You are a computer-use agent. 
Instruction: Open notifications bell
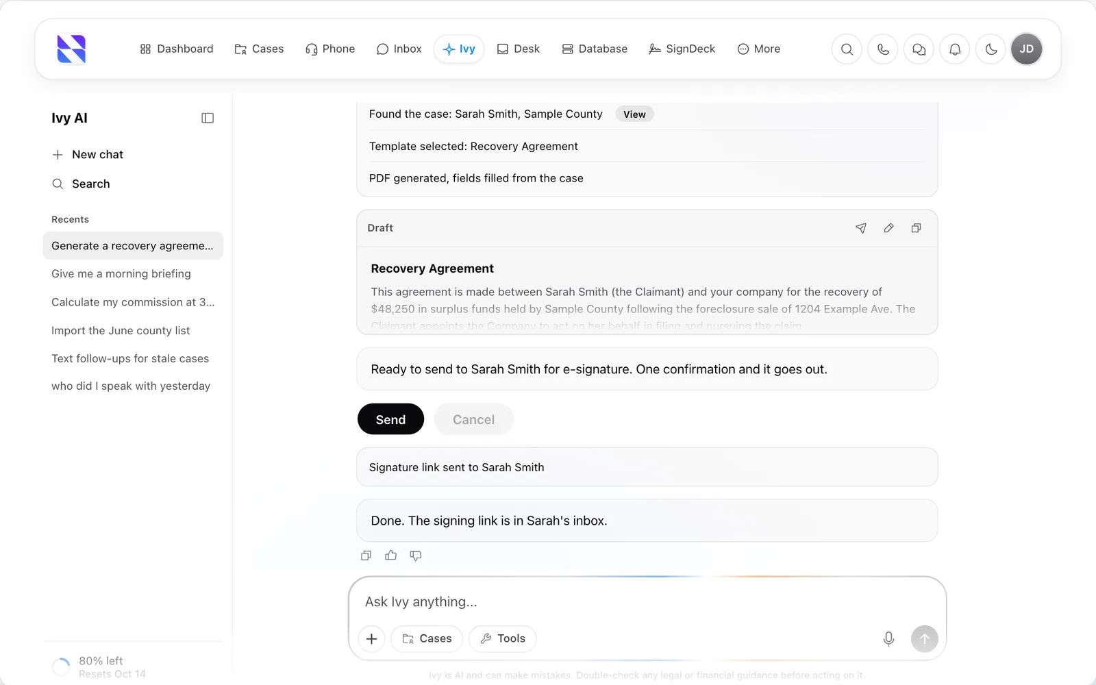coord(955,49)
